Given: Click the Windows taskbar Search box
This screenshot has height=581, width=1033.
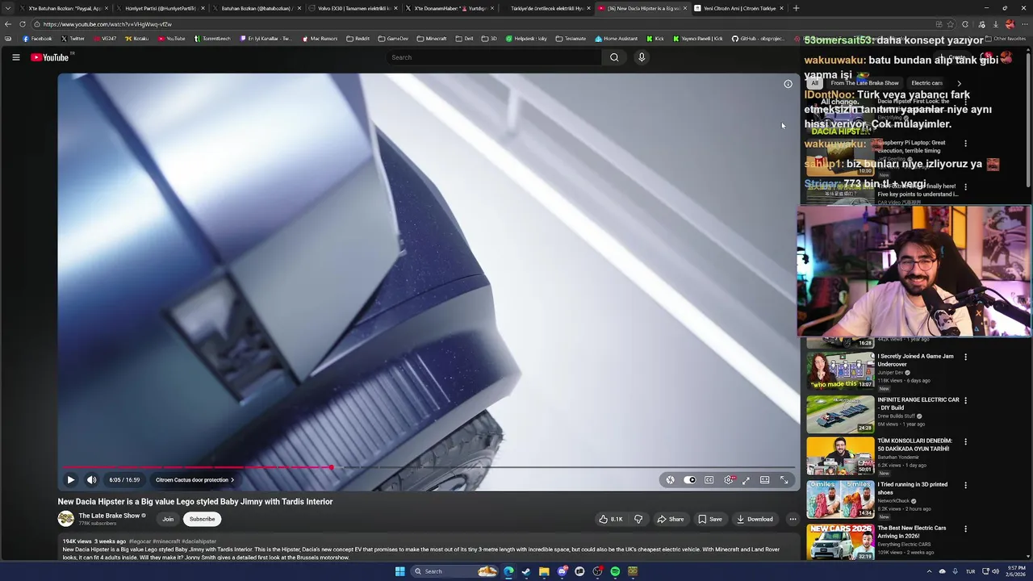Looking at the screenshot, I should (x=456, y=571).
